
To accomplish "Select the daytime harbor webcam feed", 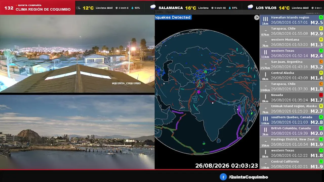I will coord(77,132).
